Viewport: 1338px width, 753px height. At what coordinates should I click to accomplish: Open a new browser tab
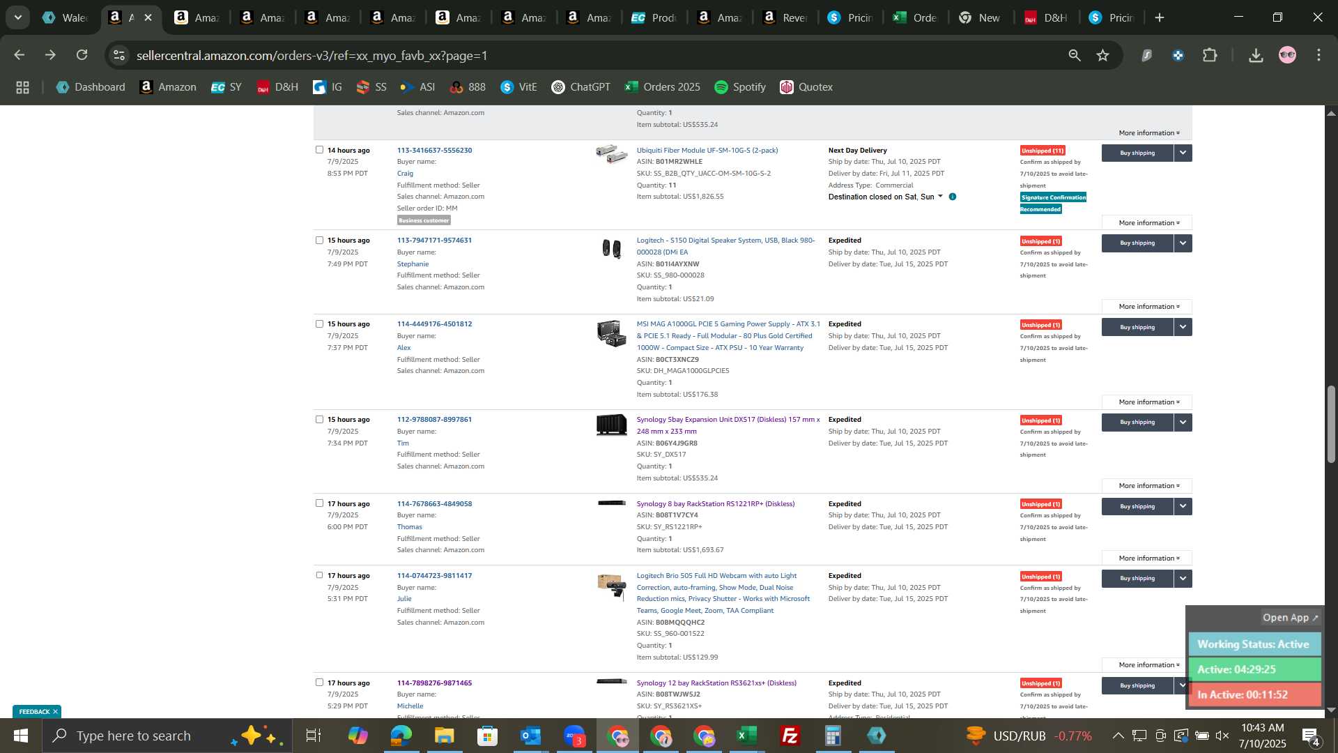pos(1160,17)
